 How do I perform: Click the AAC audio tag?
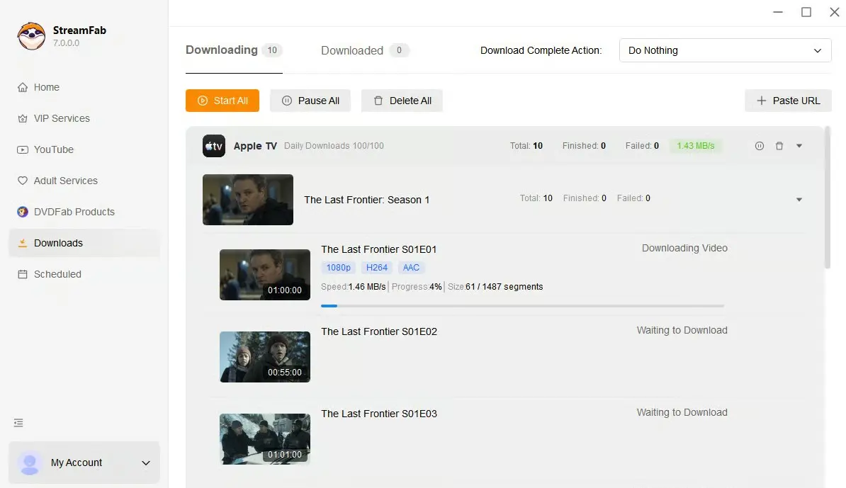pyautogui.click(x=411, y=268)
